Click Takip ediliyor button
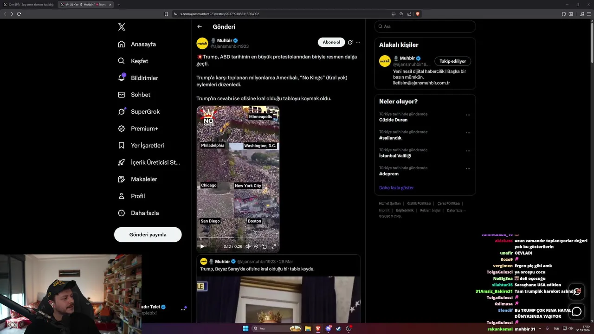The width and height of the screenshot is (594, 334). point(453,61)
